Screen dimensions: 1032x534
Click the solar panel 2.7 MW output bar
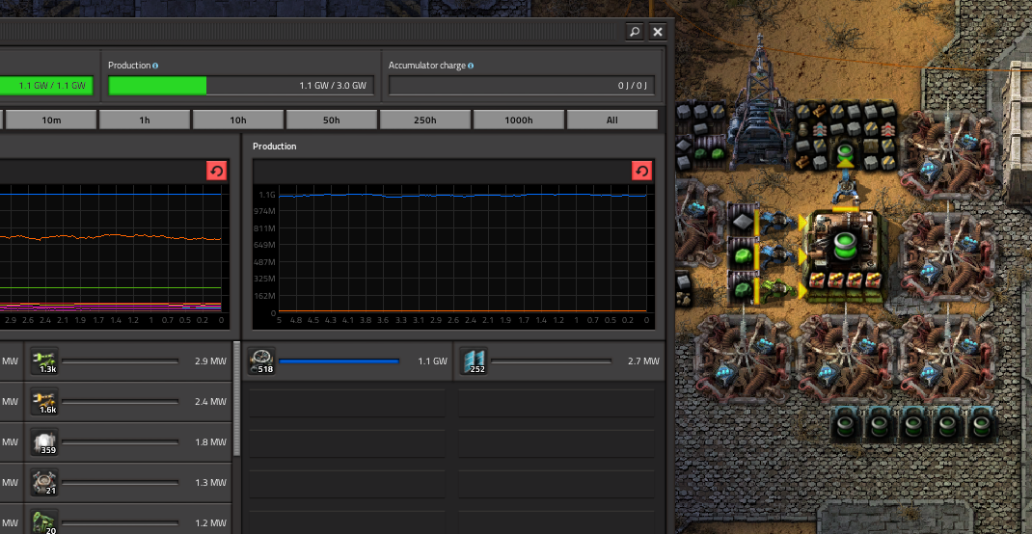(551, 361)
